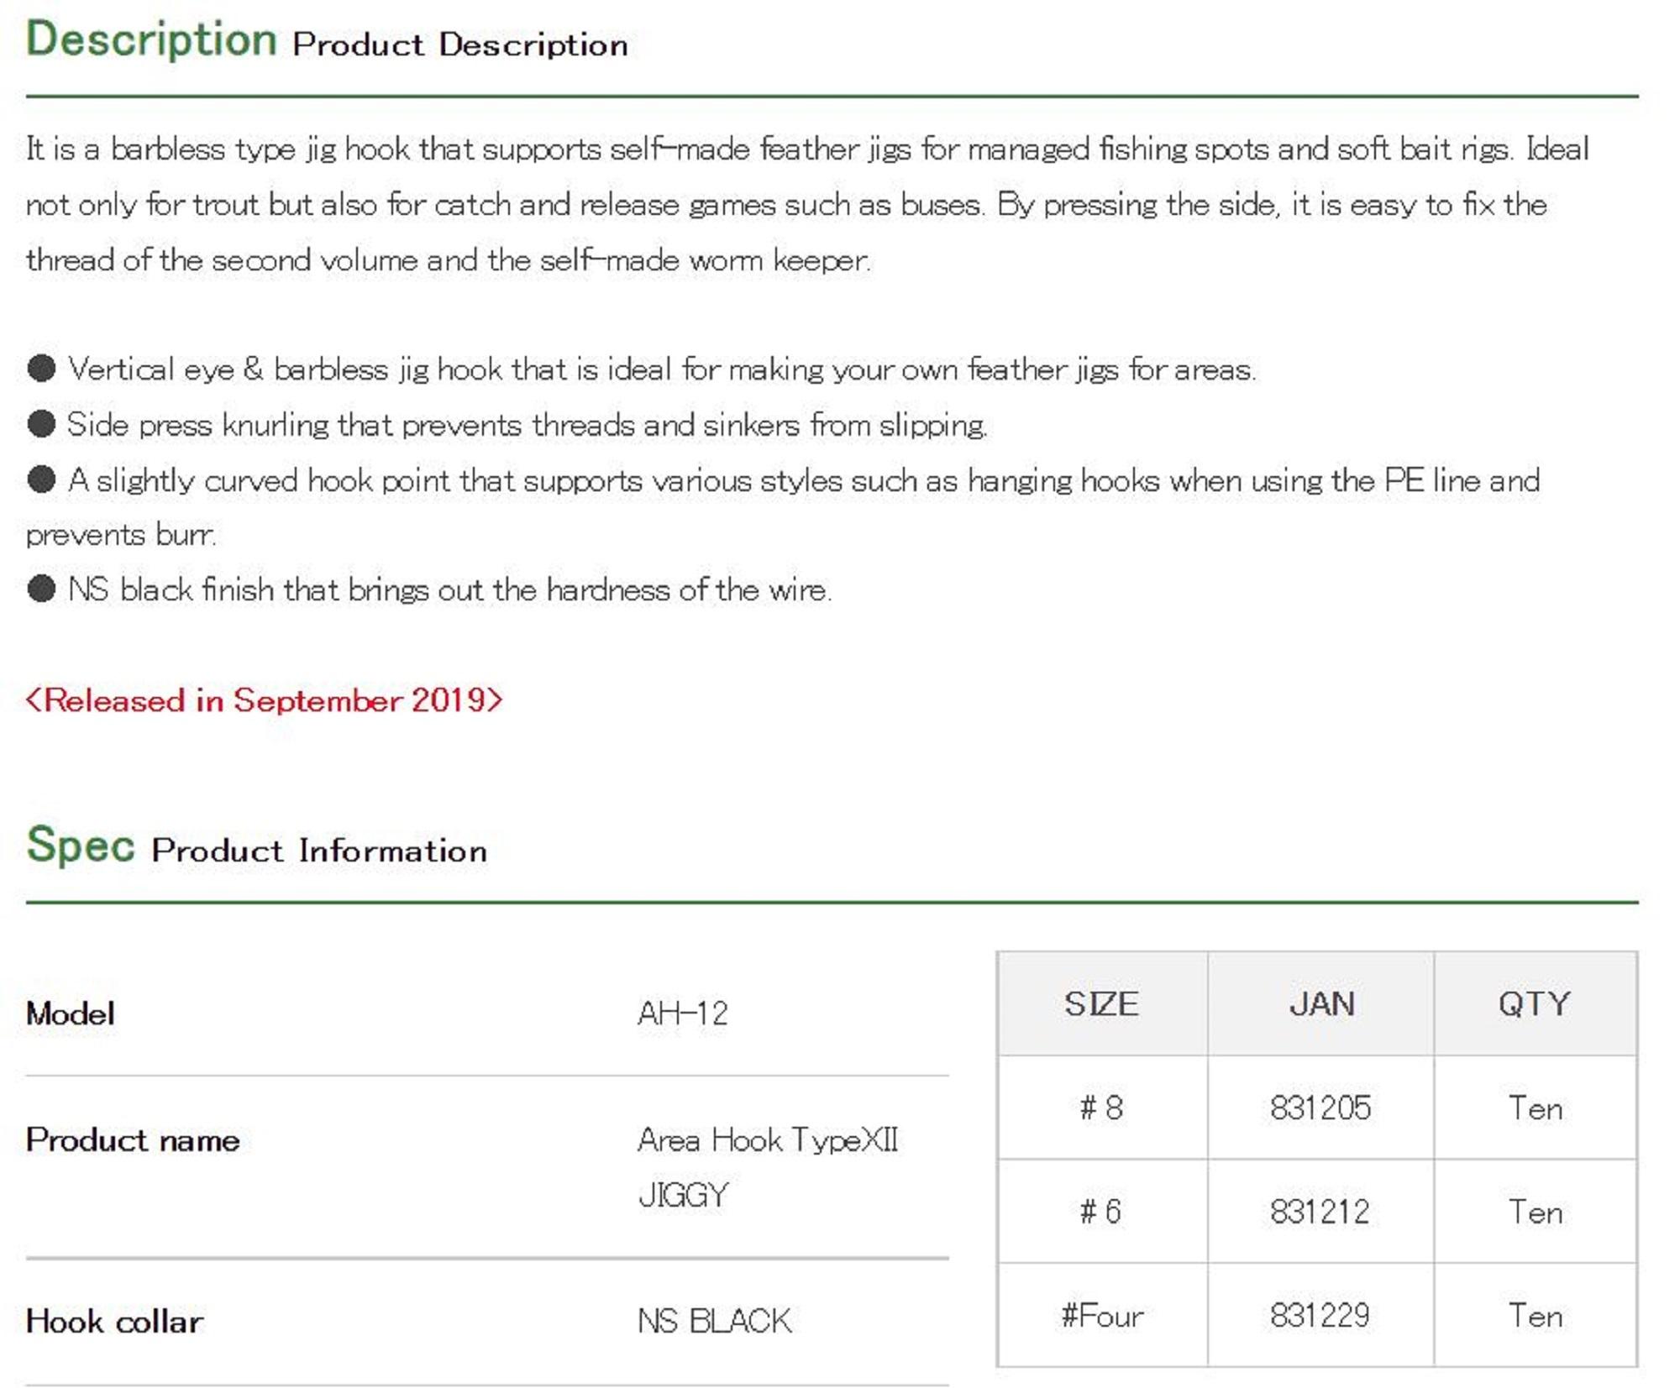Viewport: 1680px width, 1388px height.
Task: Click the AH-12 model value
Action: pos(683,1014)
